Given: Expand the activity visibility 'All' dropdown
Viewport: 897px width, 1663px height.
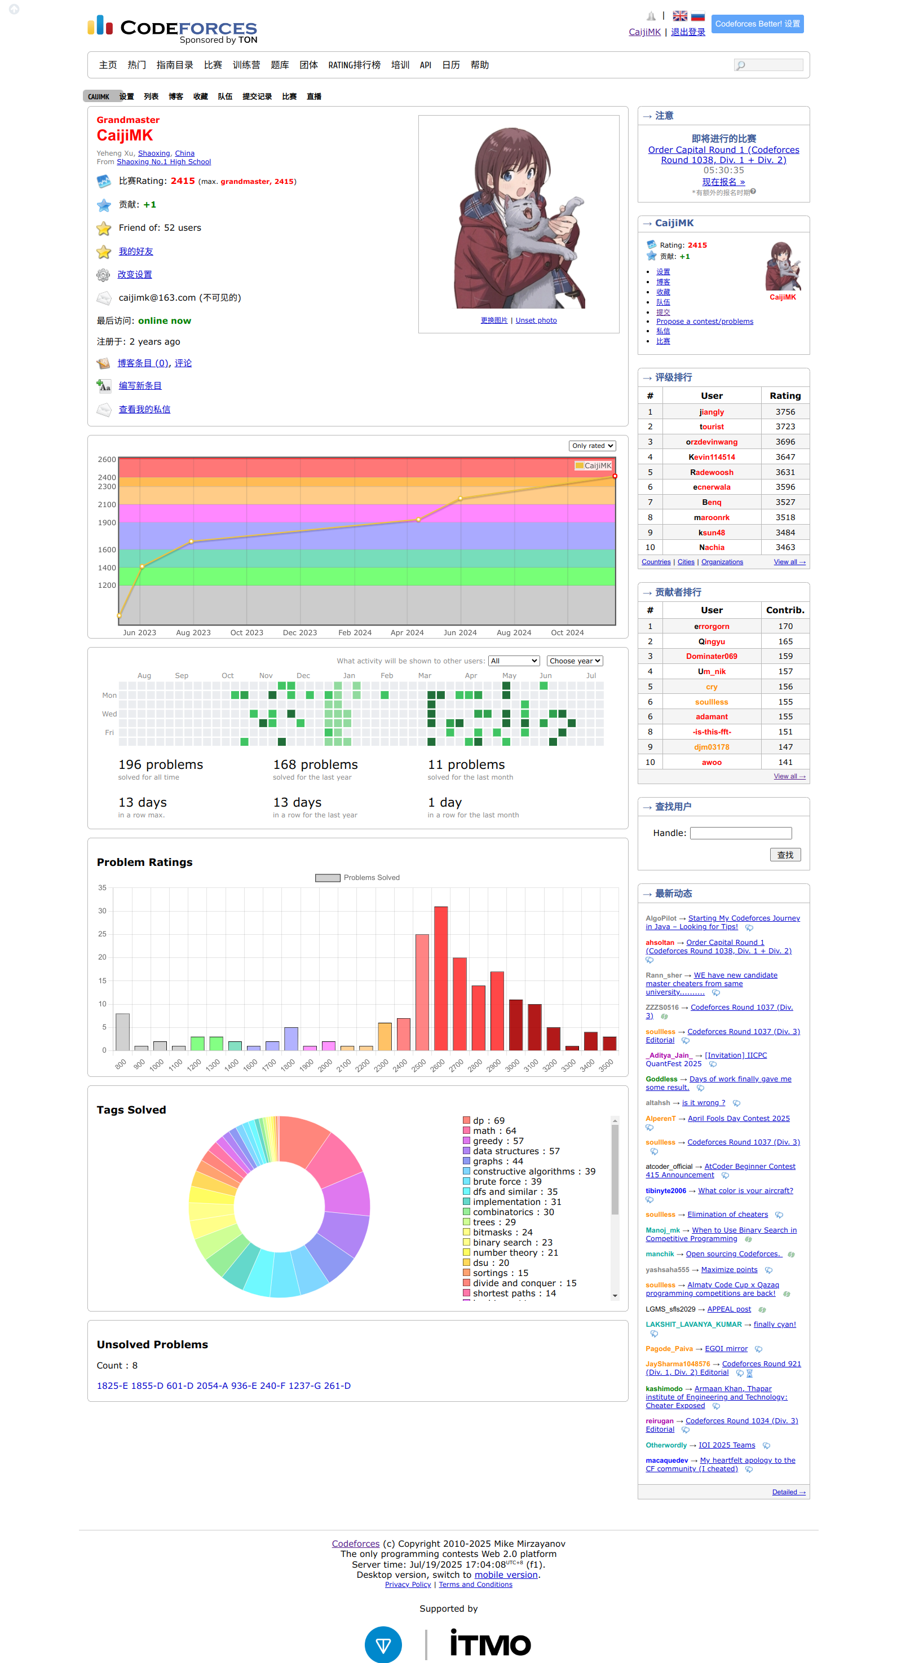Looking at the screenshot, I should click(514, 661).
